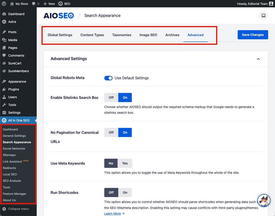Open Search Appearance submenu item

click(x=17, y=142)
